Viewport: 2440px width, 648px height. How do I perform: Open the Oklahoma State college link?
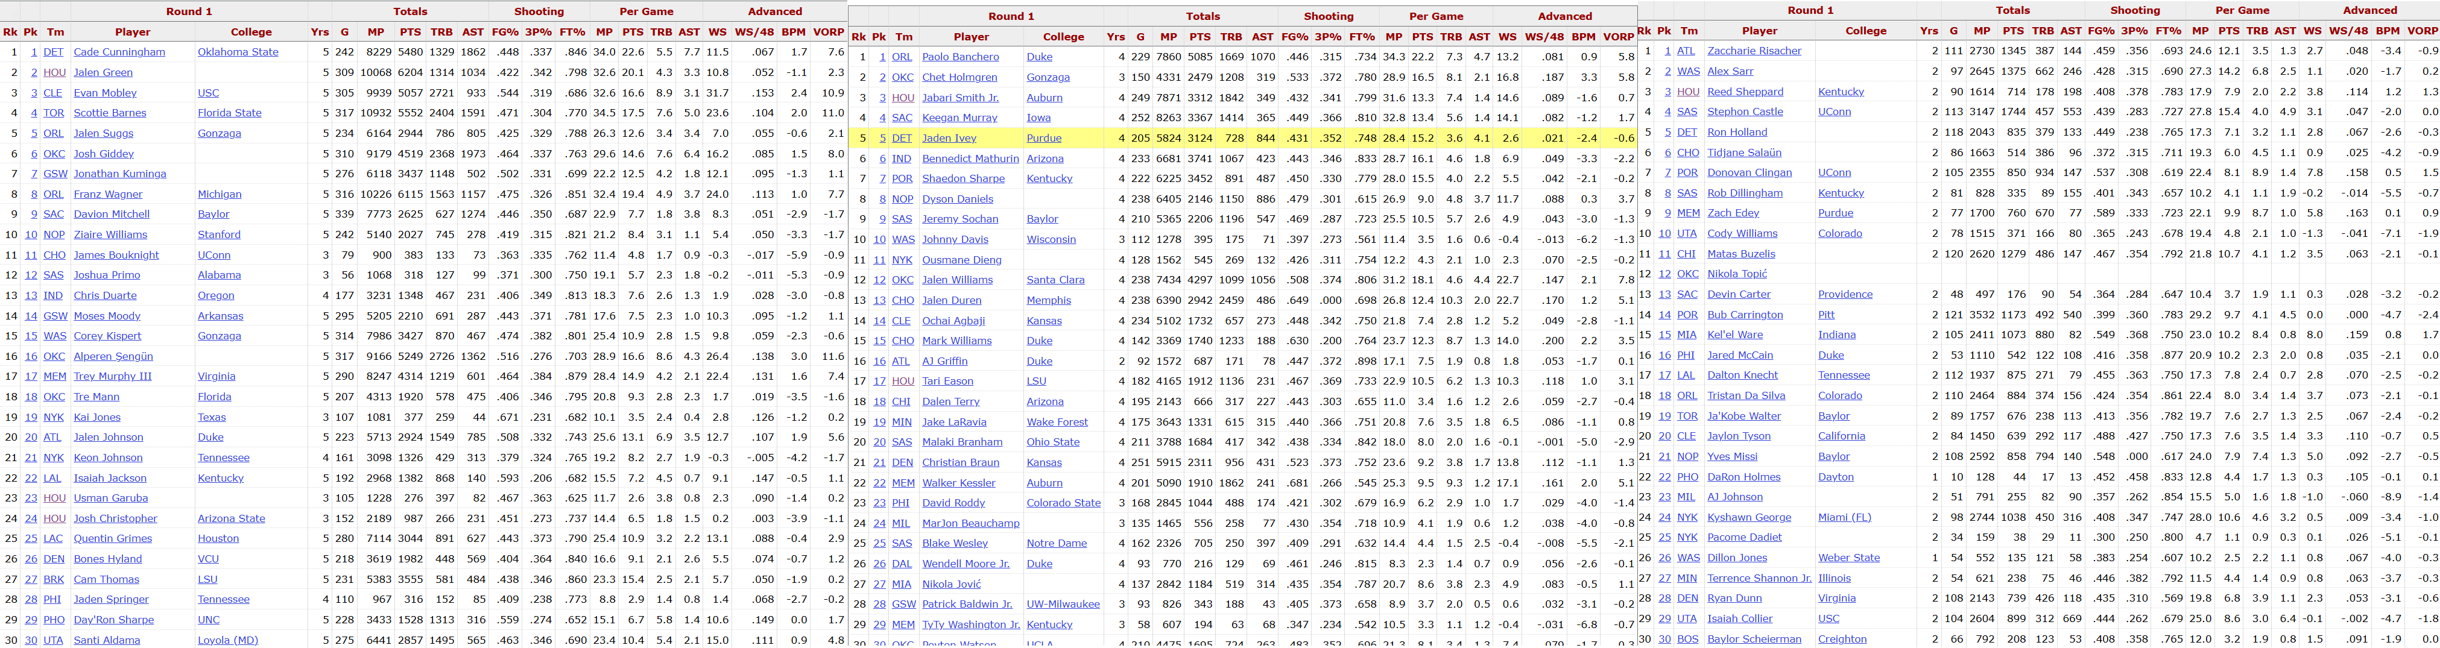coord(238,52)
